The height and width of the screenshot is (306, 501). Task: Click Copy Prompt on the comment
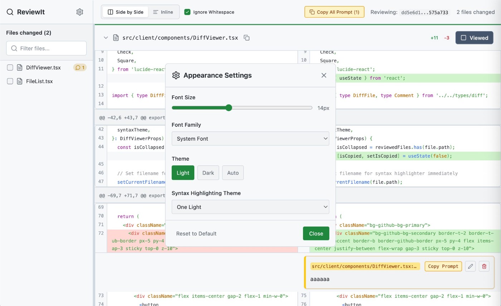[443, 266]
